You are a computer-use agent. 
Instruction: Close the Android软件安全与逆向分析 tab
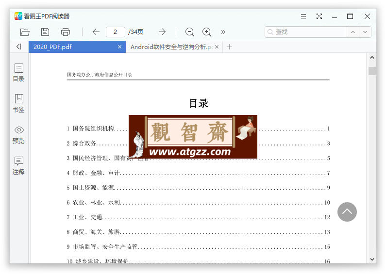[x=217, y=47]
